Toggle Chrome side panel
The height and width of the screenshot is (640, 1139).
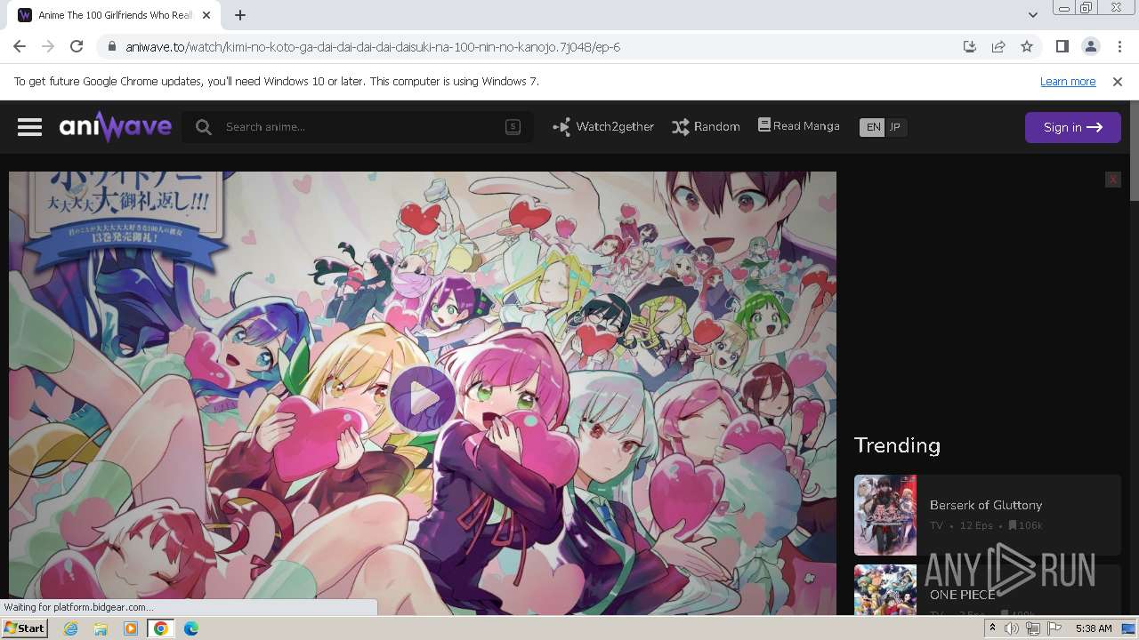(1062, 46)
